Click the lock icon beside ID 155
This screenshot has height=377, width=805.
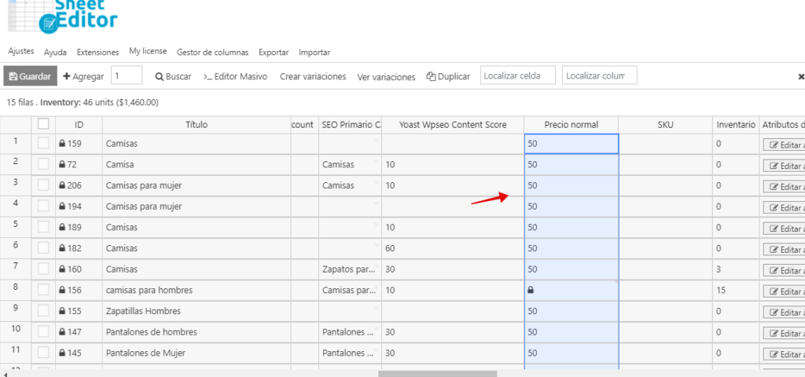click(x=62, y=311)
